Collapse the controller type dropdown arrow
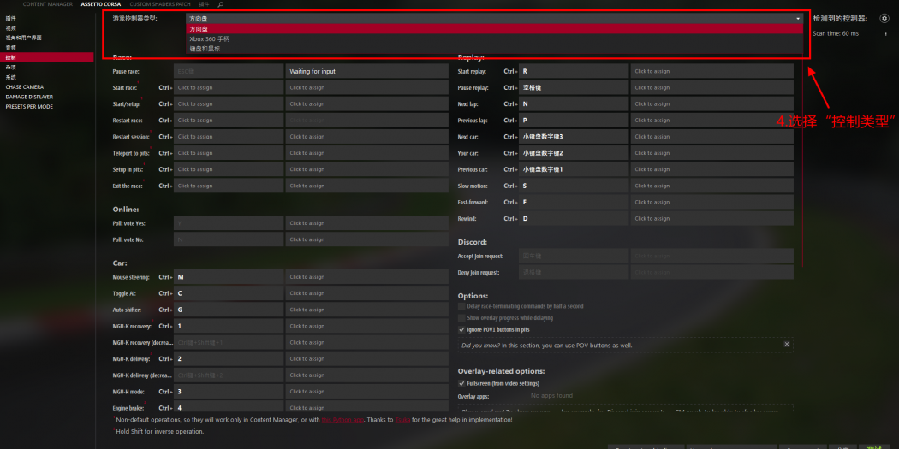This screenshot has width=899, height=449. (x=797, y=19)
